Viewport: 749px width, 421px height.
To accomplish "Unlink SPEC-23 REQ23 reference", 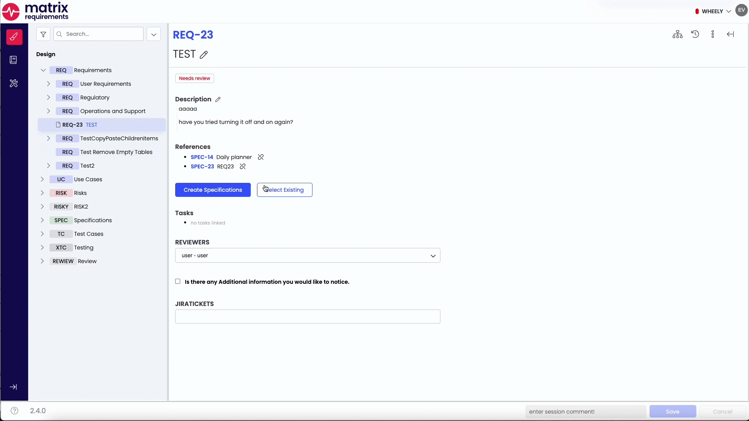I will click(x=243, y=166).
